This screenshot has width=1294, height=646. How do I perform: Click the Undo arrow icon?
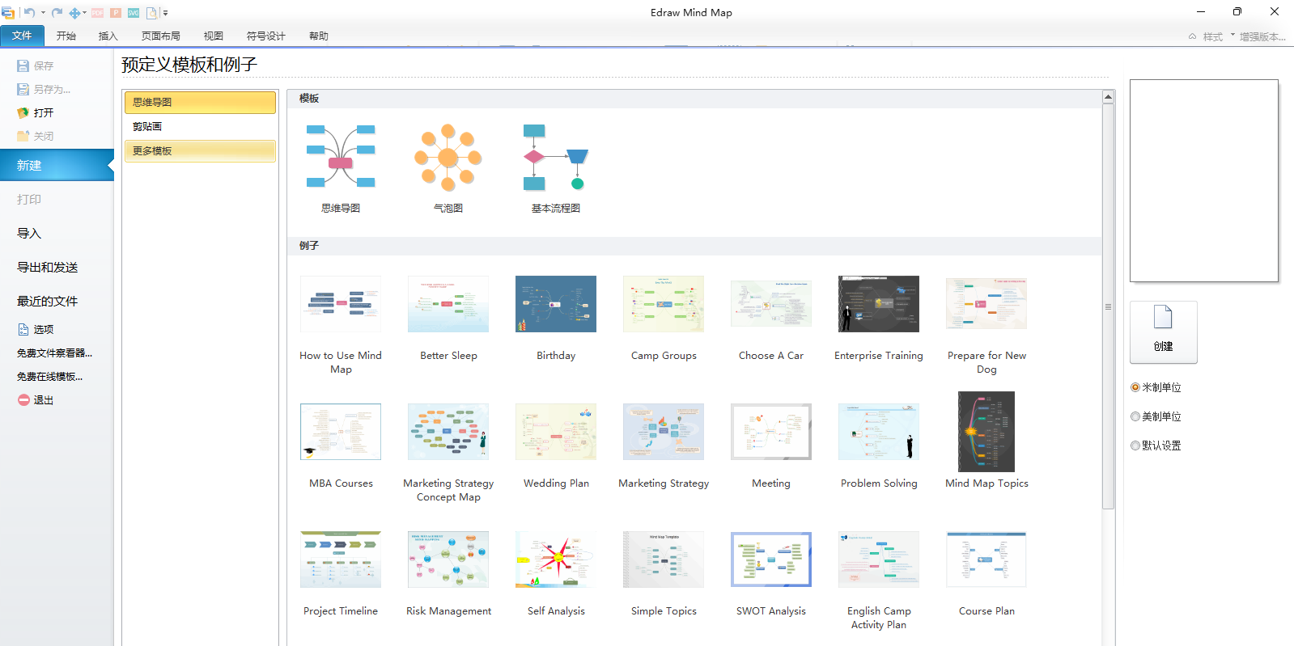coord(29,12)
